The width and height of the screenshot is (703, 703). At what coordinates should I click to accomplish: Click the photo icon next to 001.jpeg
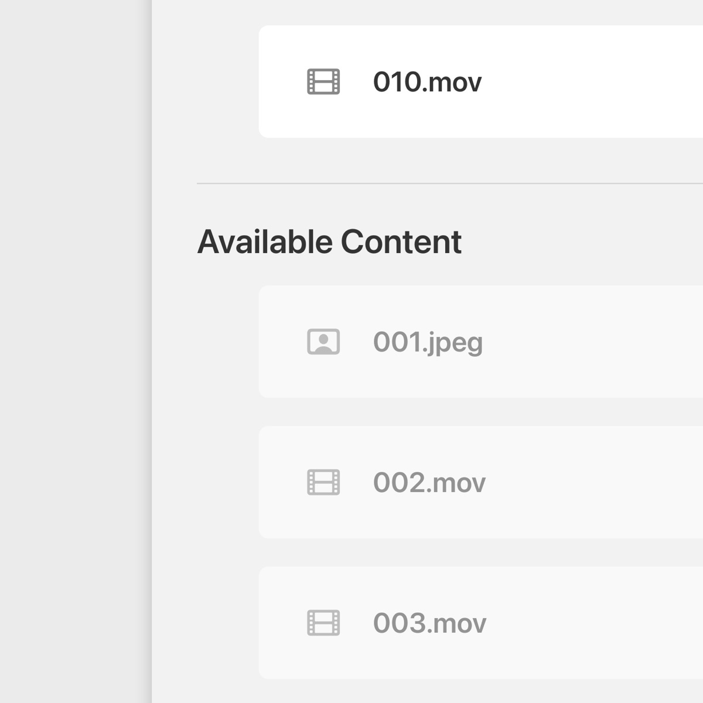pyautogui.click(x=323, y=342)
